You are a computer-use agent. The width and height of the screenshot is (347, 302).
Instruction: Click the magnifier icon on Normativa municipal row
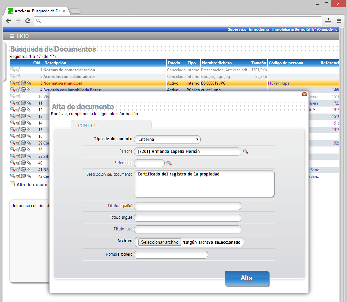(12, 83)
